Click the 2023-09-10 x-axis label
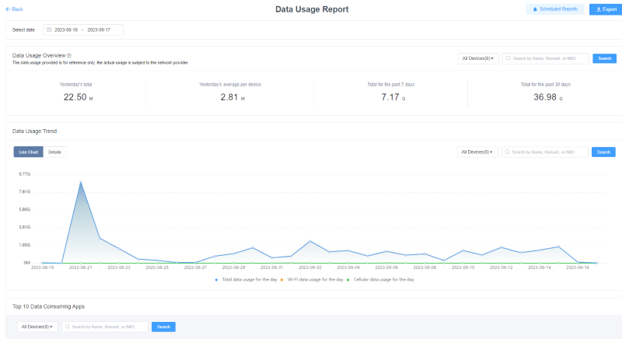Screen dimensions: 622x339 [x=463, y=267]
